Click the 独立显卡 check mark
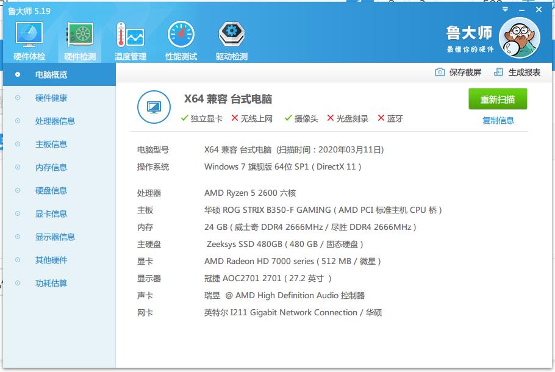The image size is (555, 372). pyautogui.click(x=184, y=118)
